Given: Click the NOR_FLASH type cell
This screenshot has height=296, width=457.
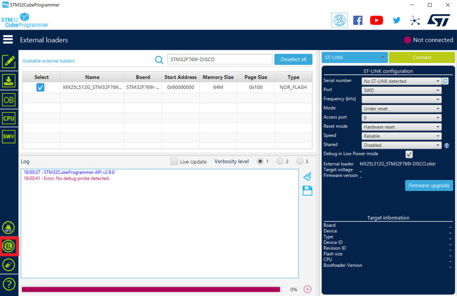Looking at the screenshot, I should (x=293, y=87).
